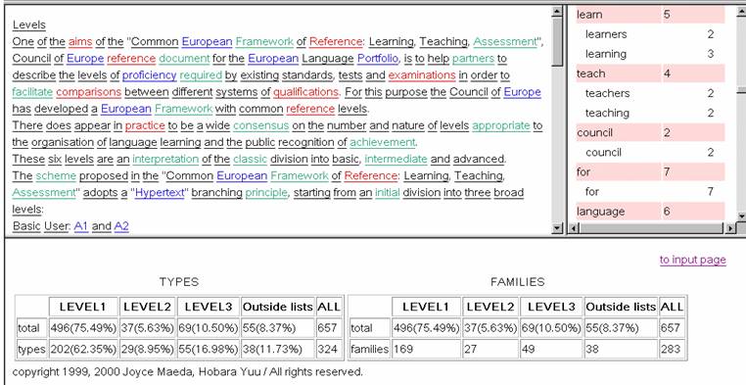Click the text pane vertical scrollbar thumb
This screenshot has height=385, width=746.
coord(557,42)
